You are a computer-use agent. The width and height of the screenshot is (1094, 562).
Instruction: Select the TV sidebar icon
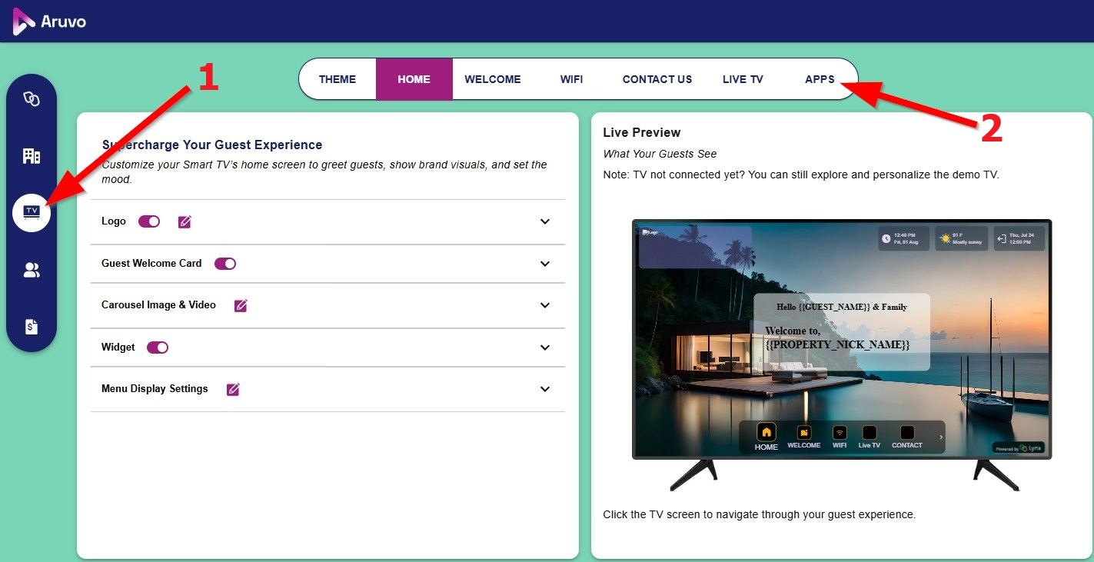point(32,213)
